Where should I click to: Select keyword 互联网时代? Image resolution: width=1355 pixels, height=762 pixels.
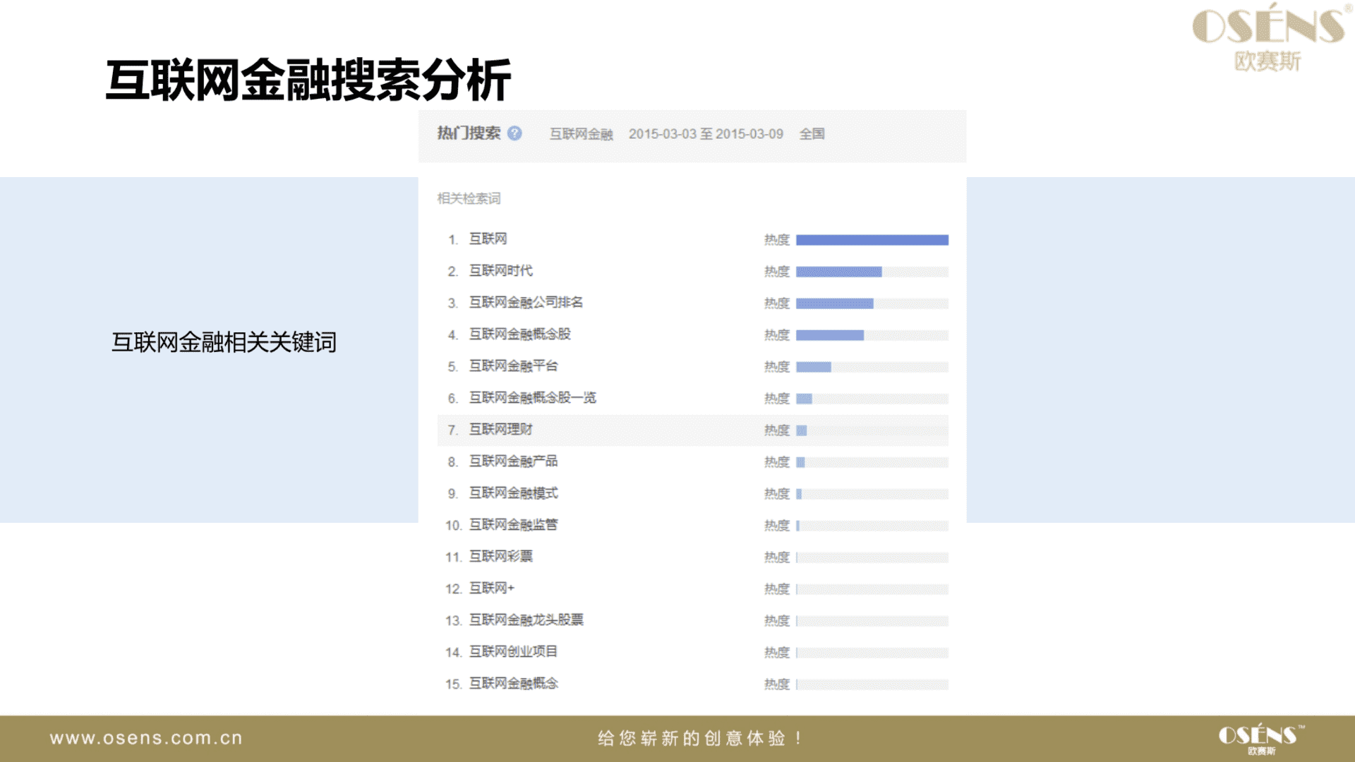coord(500,271)
